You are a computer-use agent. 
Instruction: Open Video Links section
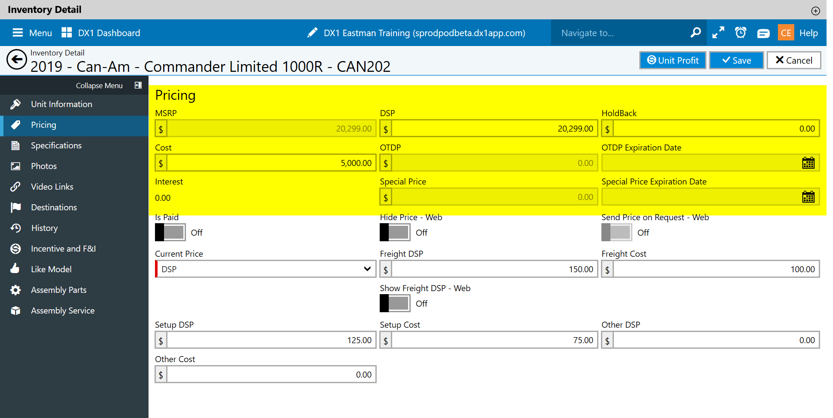(74, 187)
